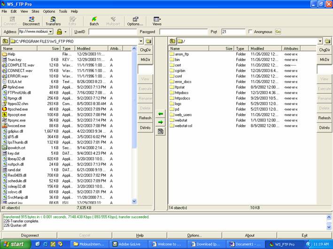Click remote pane DirInfo button

coord(325,128)
